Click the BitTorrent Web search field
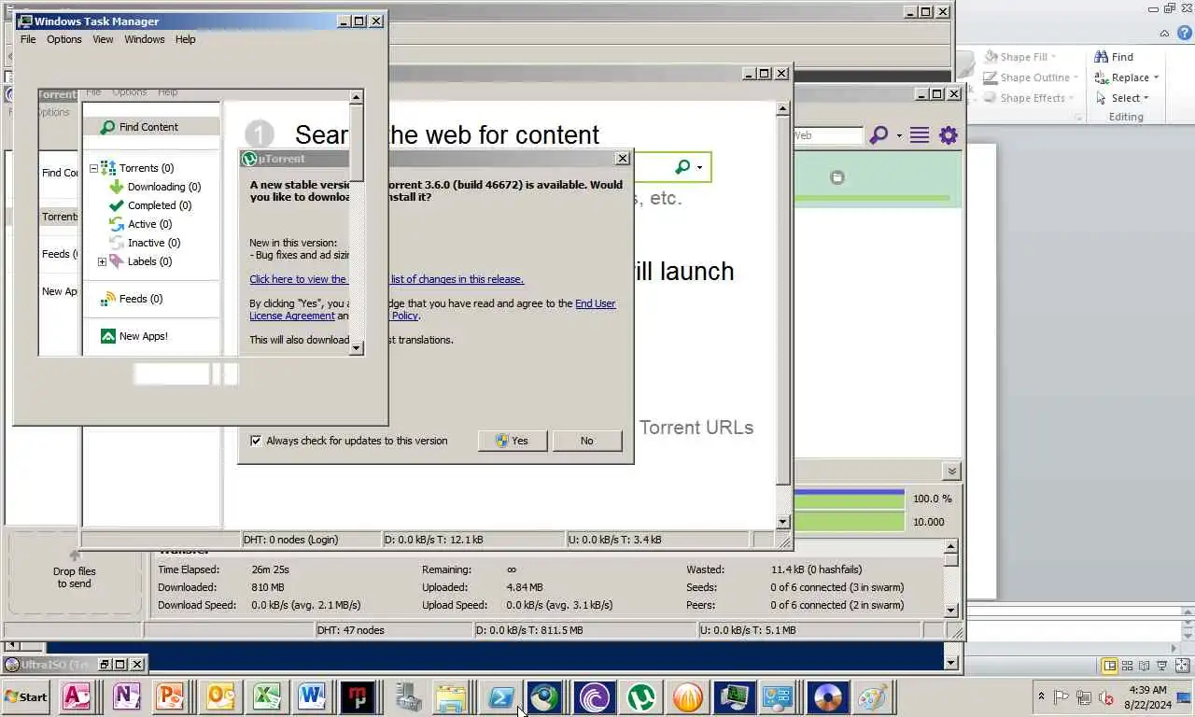This screenshot has height=717, width=1195. coord(827,135)
